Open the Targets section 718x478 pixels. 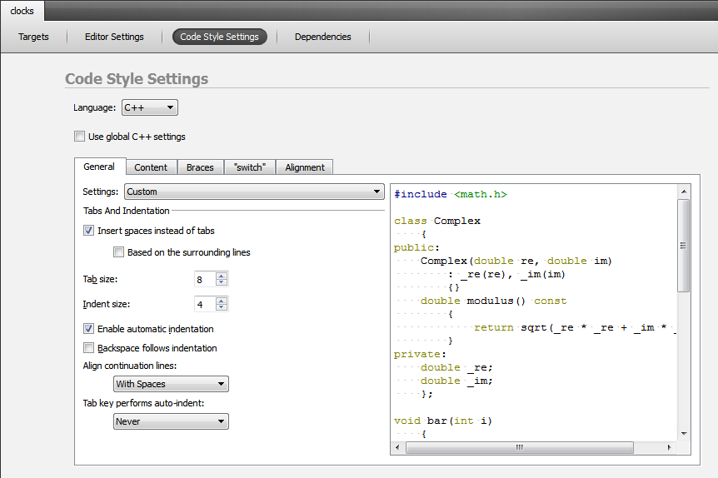click(33, 37)
